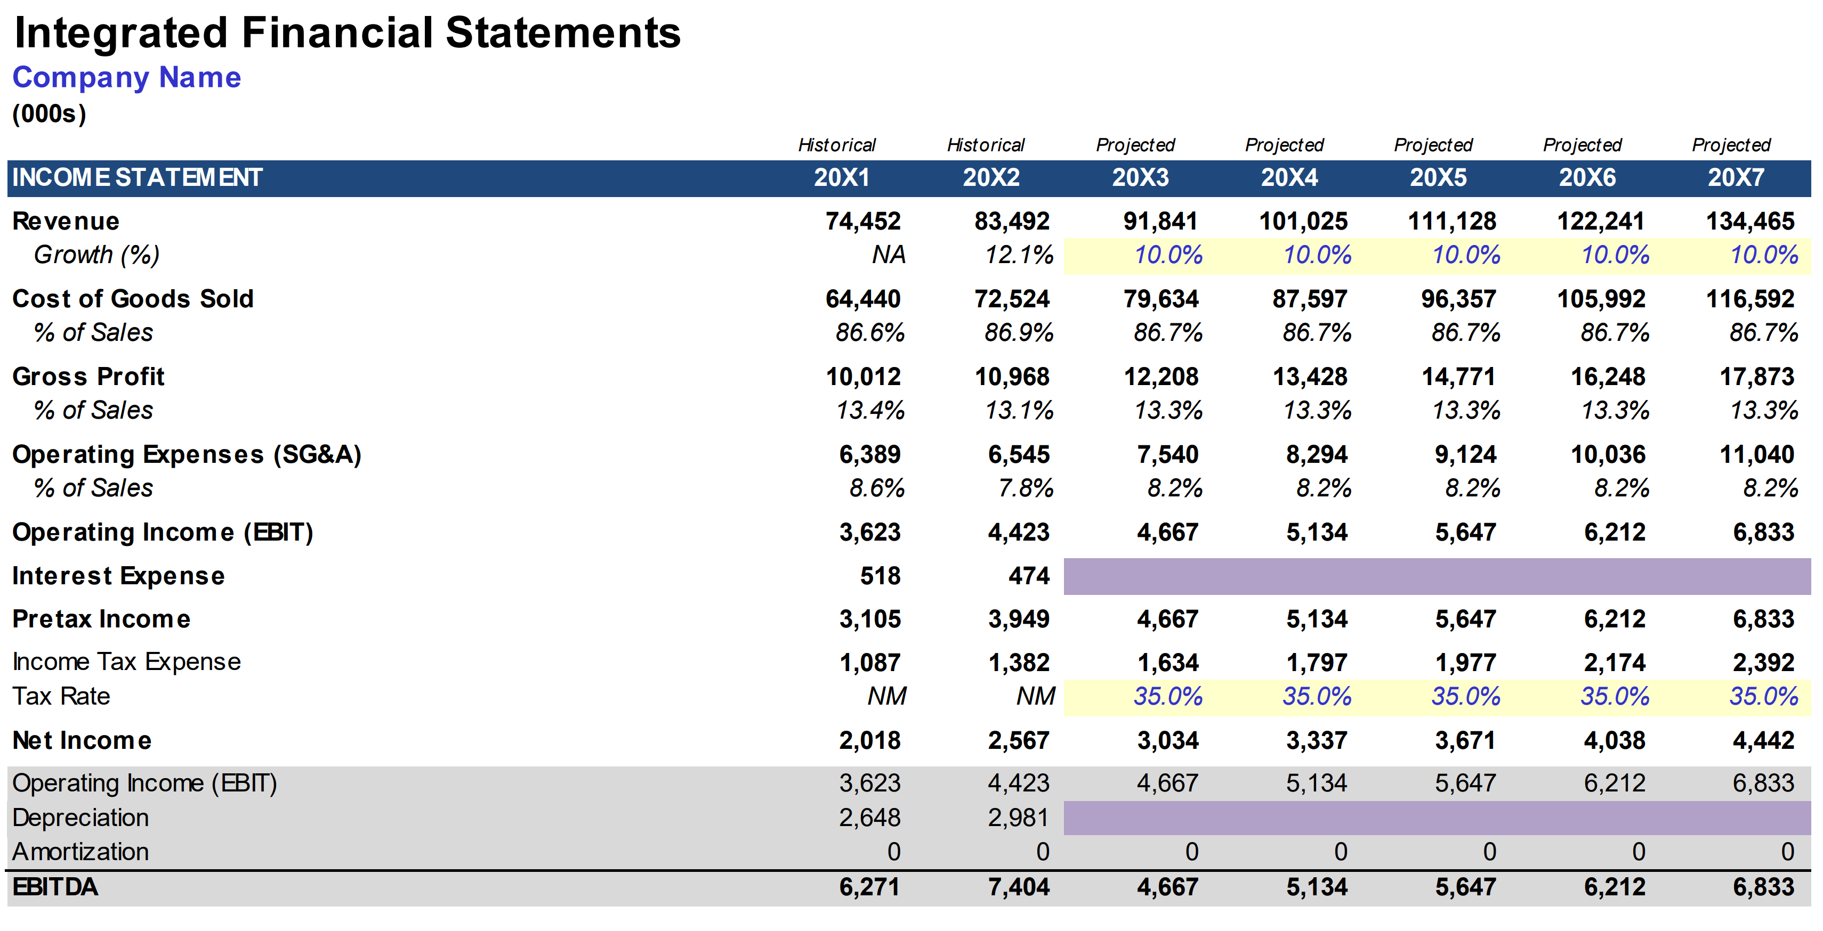Select gross profit value 10,012
Image resolution: width=1823 pixels, height=931 pixels.
tap(862, 377)
